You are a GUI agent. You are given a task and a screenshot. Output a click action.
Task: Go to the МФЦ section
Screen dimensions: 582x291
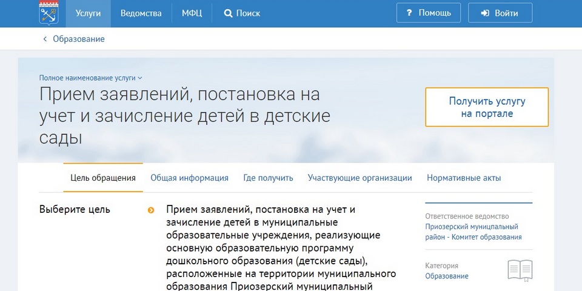(x=192, y=13)
